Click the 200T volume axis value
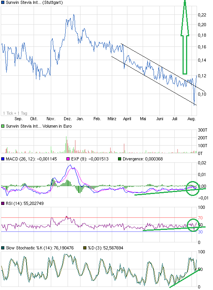This screenshot has width=213, height=290. click(x=202, y=138)
